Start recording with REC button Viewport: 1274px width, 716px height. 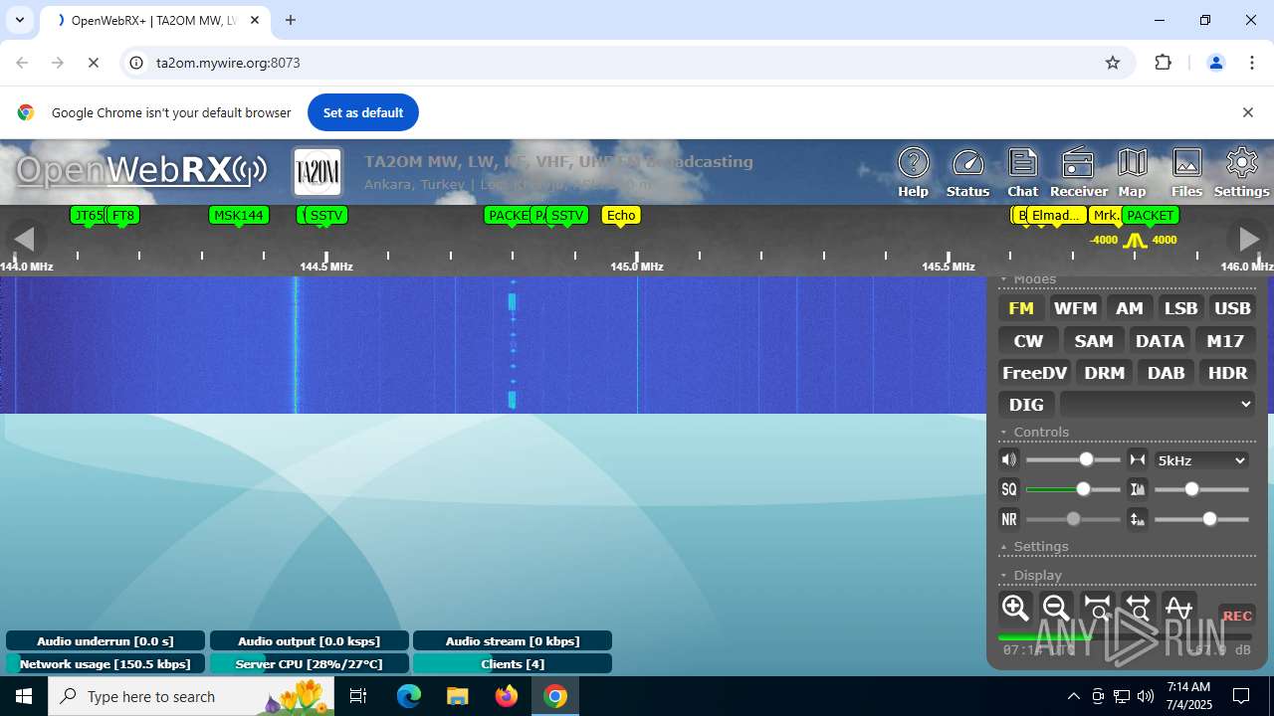[1237, 616]
